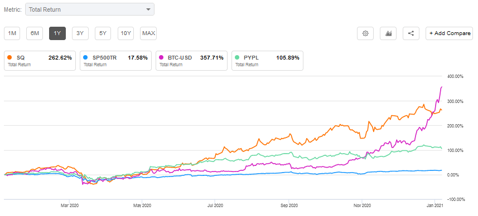Select the 1M time range

[12, 33]
